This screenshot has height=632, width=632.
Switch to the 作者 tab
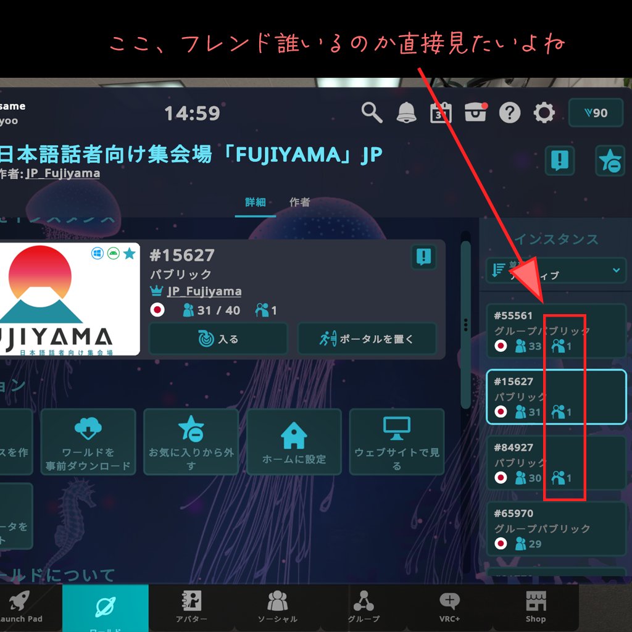pos(299,202)
